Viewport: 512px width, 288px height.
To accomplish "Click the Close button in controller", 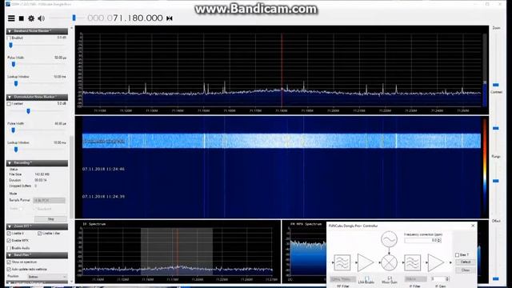I will pyautogui.click(x=466, y=270).
